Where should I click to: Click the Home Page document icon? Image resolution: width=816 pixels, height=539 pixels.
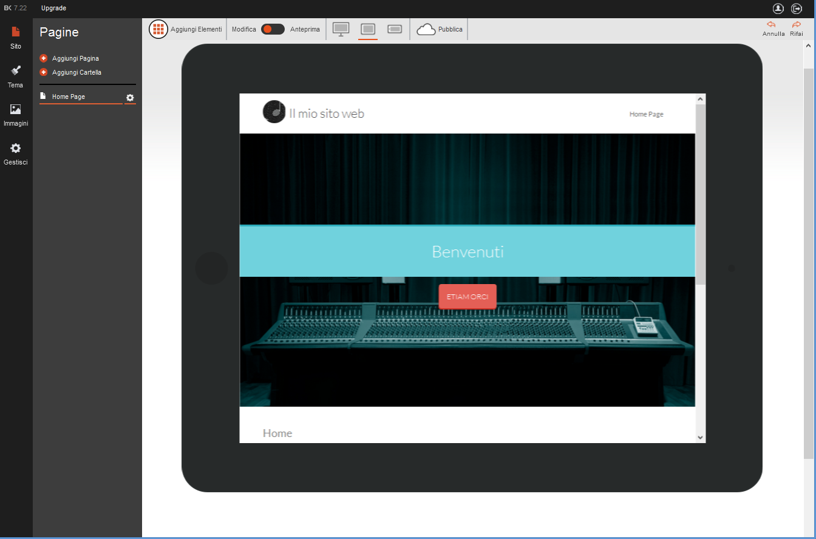pyautogui.click(x=43, y=96)
